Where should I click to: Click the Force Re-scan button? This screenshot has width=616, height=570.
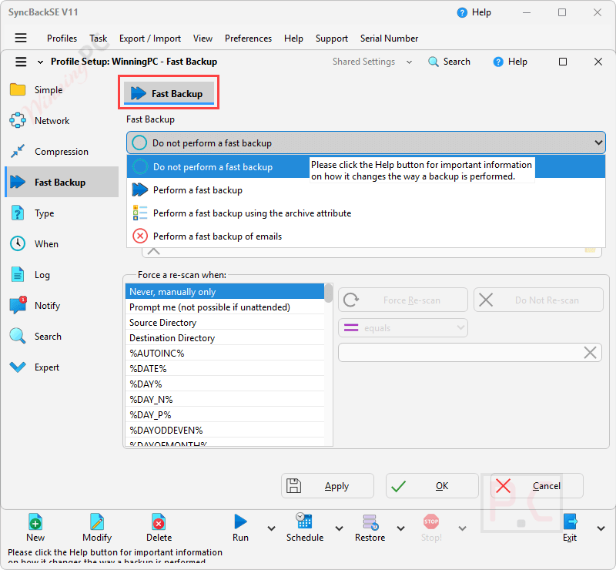[x=403, y=300]
